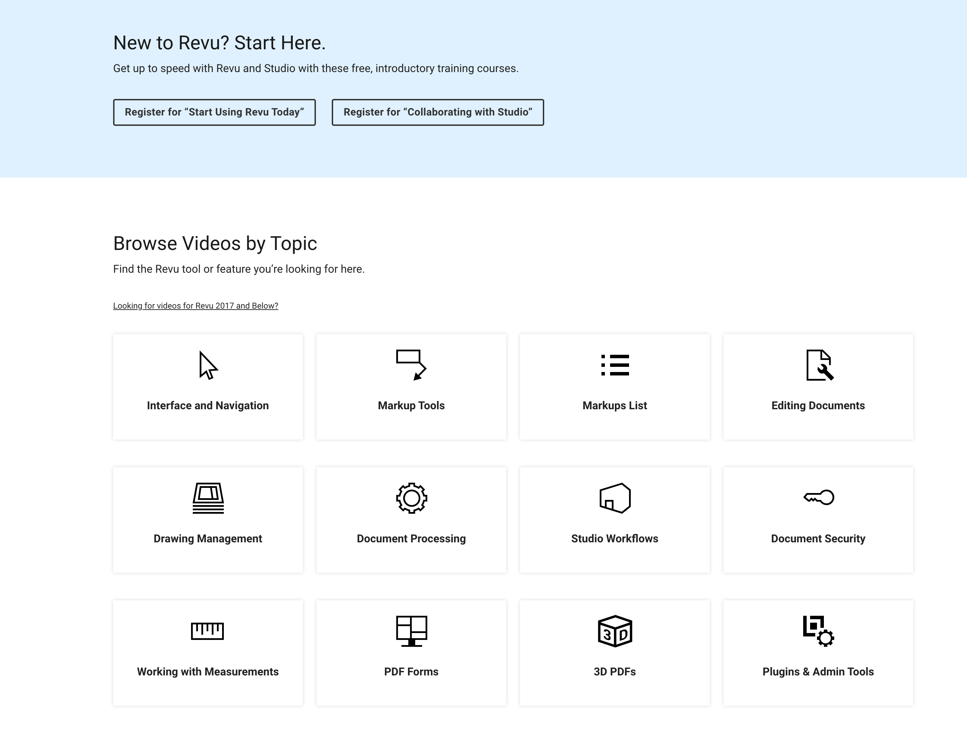Register for "Collaborating with Studio" course

438,112
